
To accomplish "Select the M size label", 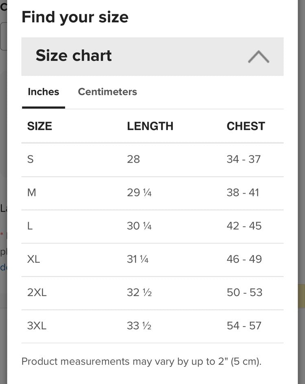I will click(x=32, y=192).
